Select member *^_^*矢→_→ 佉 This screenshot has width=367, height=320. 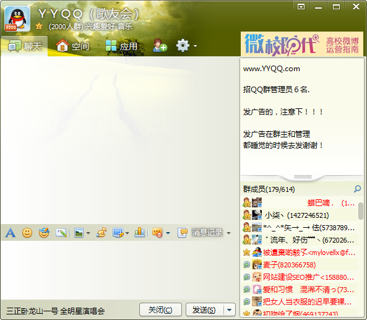pyautogui.click(x=300, y=228)
